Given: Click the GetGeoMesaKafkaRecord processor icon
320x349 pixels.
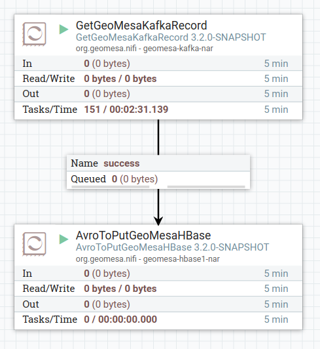Looking at the screenshot, I should click(x=34, y=34).
